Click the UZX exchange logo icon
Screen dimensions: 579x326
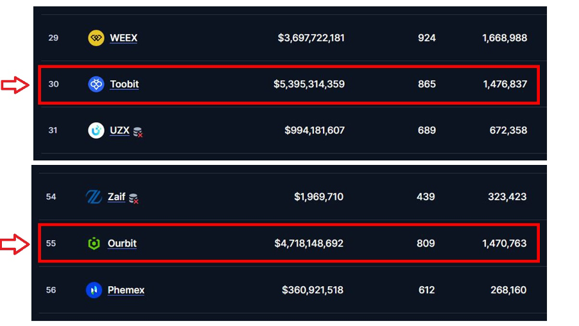coord(96,130)
